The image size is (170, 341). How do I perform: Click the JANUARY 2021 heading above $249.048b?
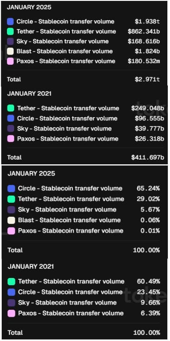pyautogui.click(x=29, y=93)
